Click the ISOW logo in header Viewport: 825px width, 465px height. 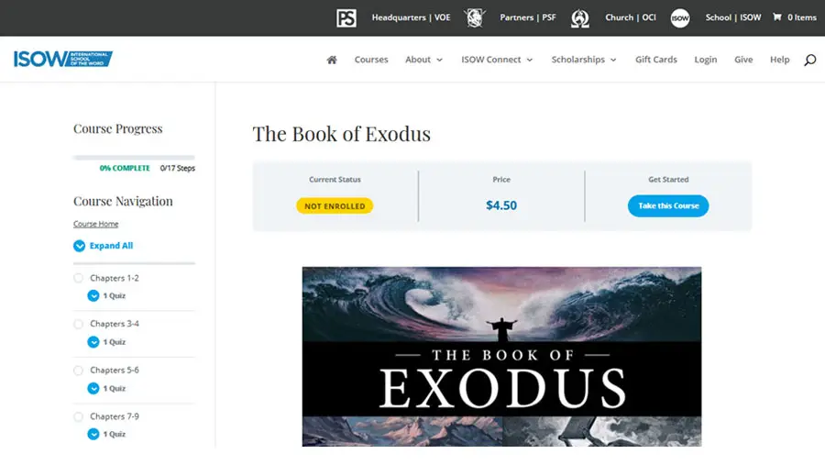62,60
